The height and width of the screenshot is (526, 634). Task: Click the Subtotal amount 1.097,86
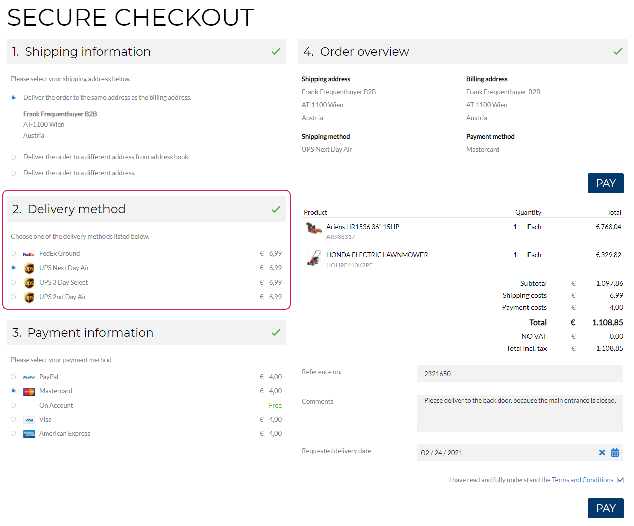[x=610, y=284]
